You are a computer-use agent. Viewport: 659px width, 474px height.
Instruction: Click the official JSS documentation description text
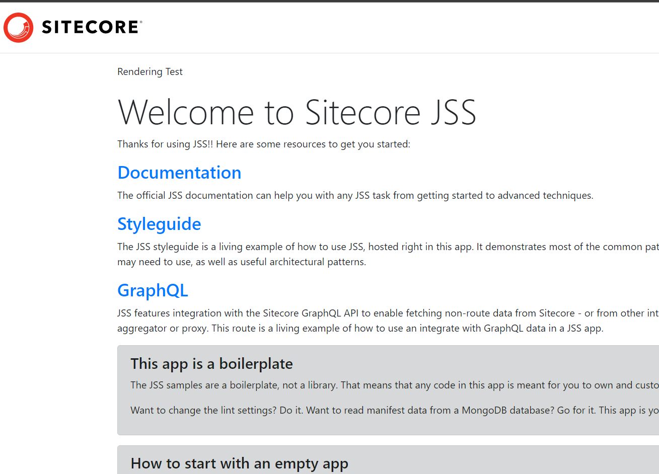[x=355, y=196]
